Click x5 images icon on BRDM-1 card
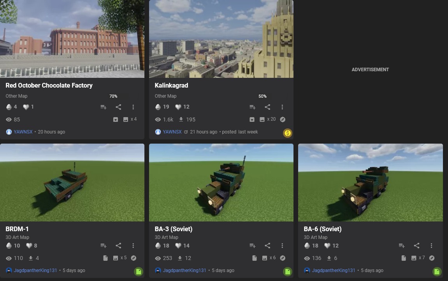Image resolution: width=448 pixels, height=281 pixels. coord(116,258)
